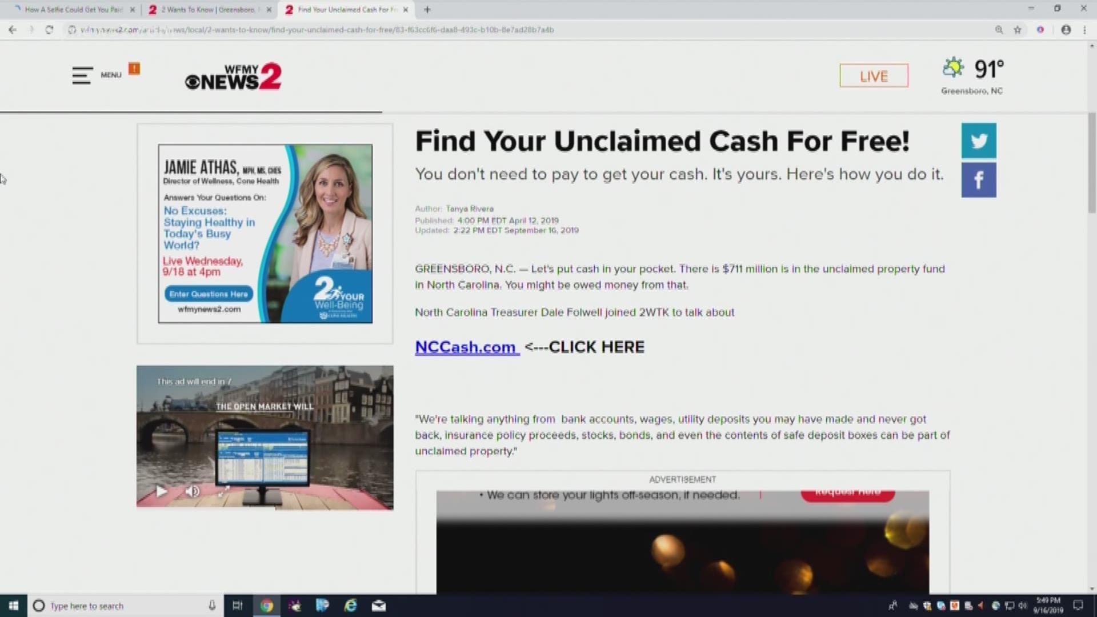Open the weather icon beside 91°
Screen dimensions: 1097x617
pos(953,67)
